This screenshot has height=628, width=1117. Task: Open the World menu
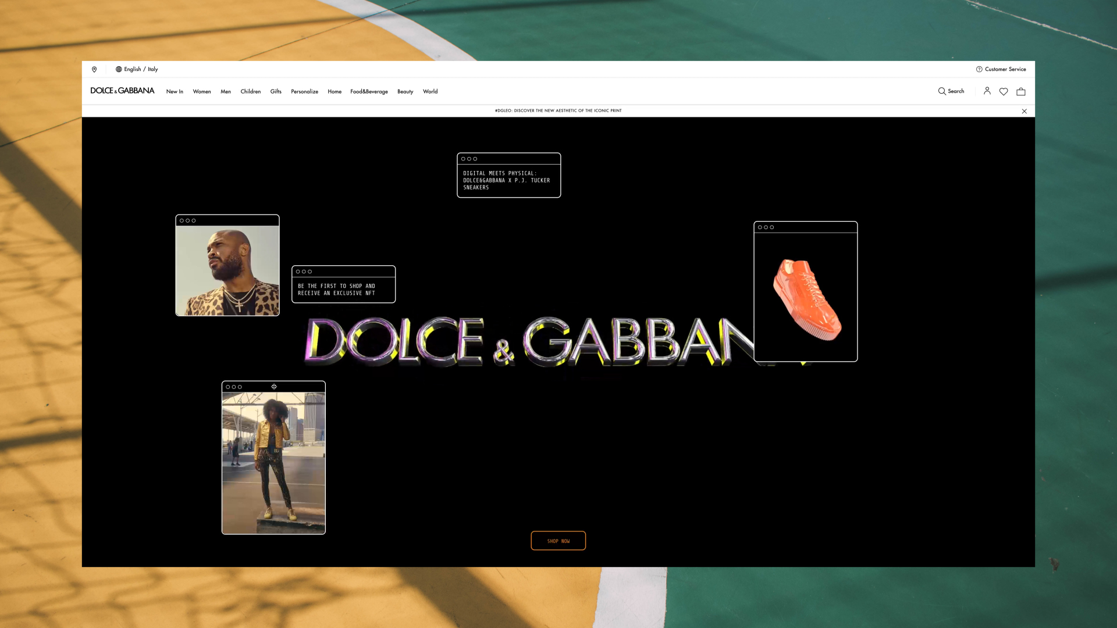pyautogui.click(x=431, y=91)
